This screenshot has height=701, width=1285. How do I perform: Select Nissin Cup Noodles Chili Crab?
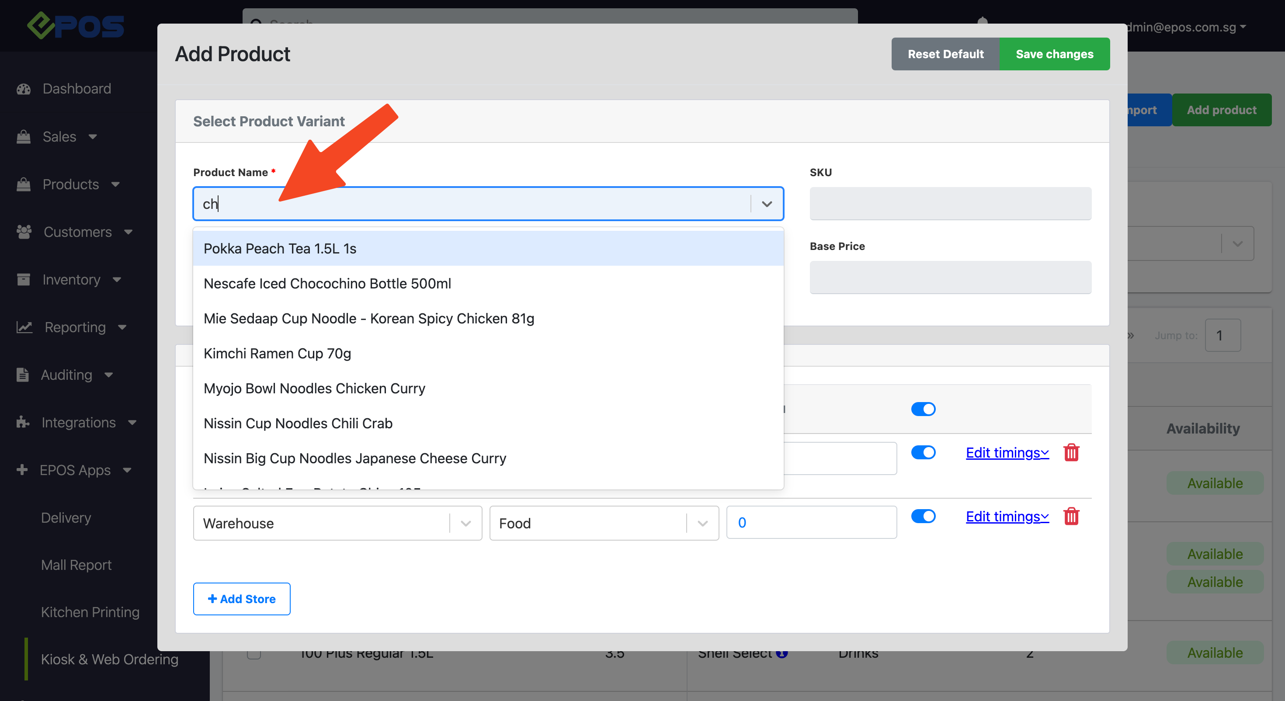coord(488,423)
